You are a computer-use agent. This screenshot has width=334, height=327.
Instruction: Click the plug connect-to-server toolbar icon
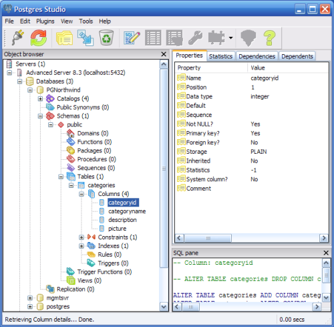click(17, 37)
